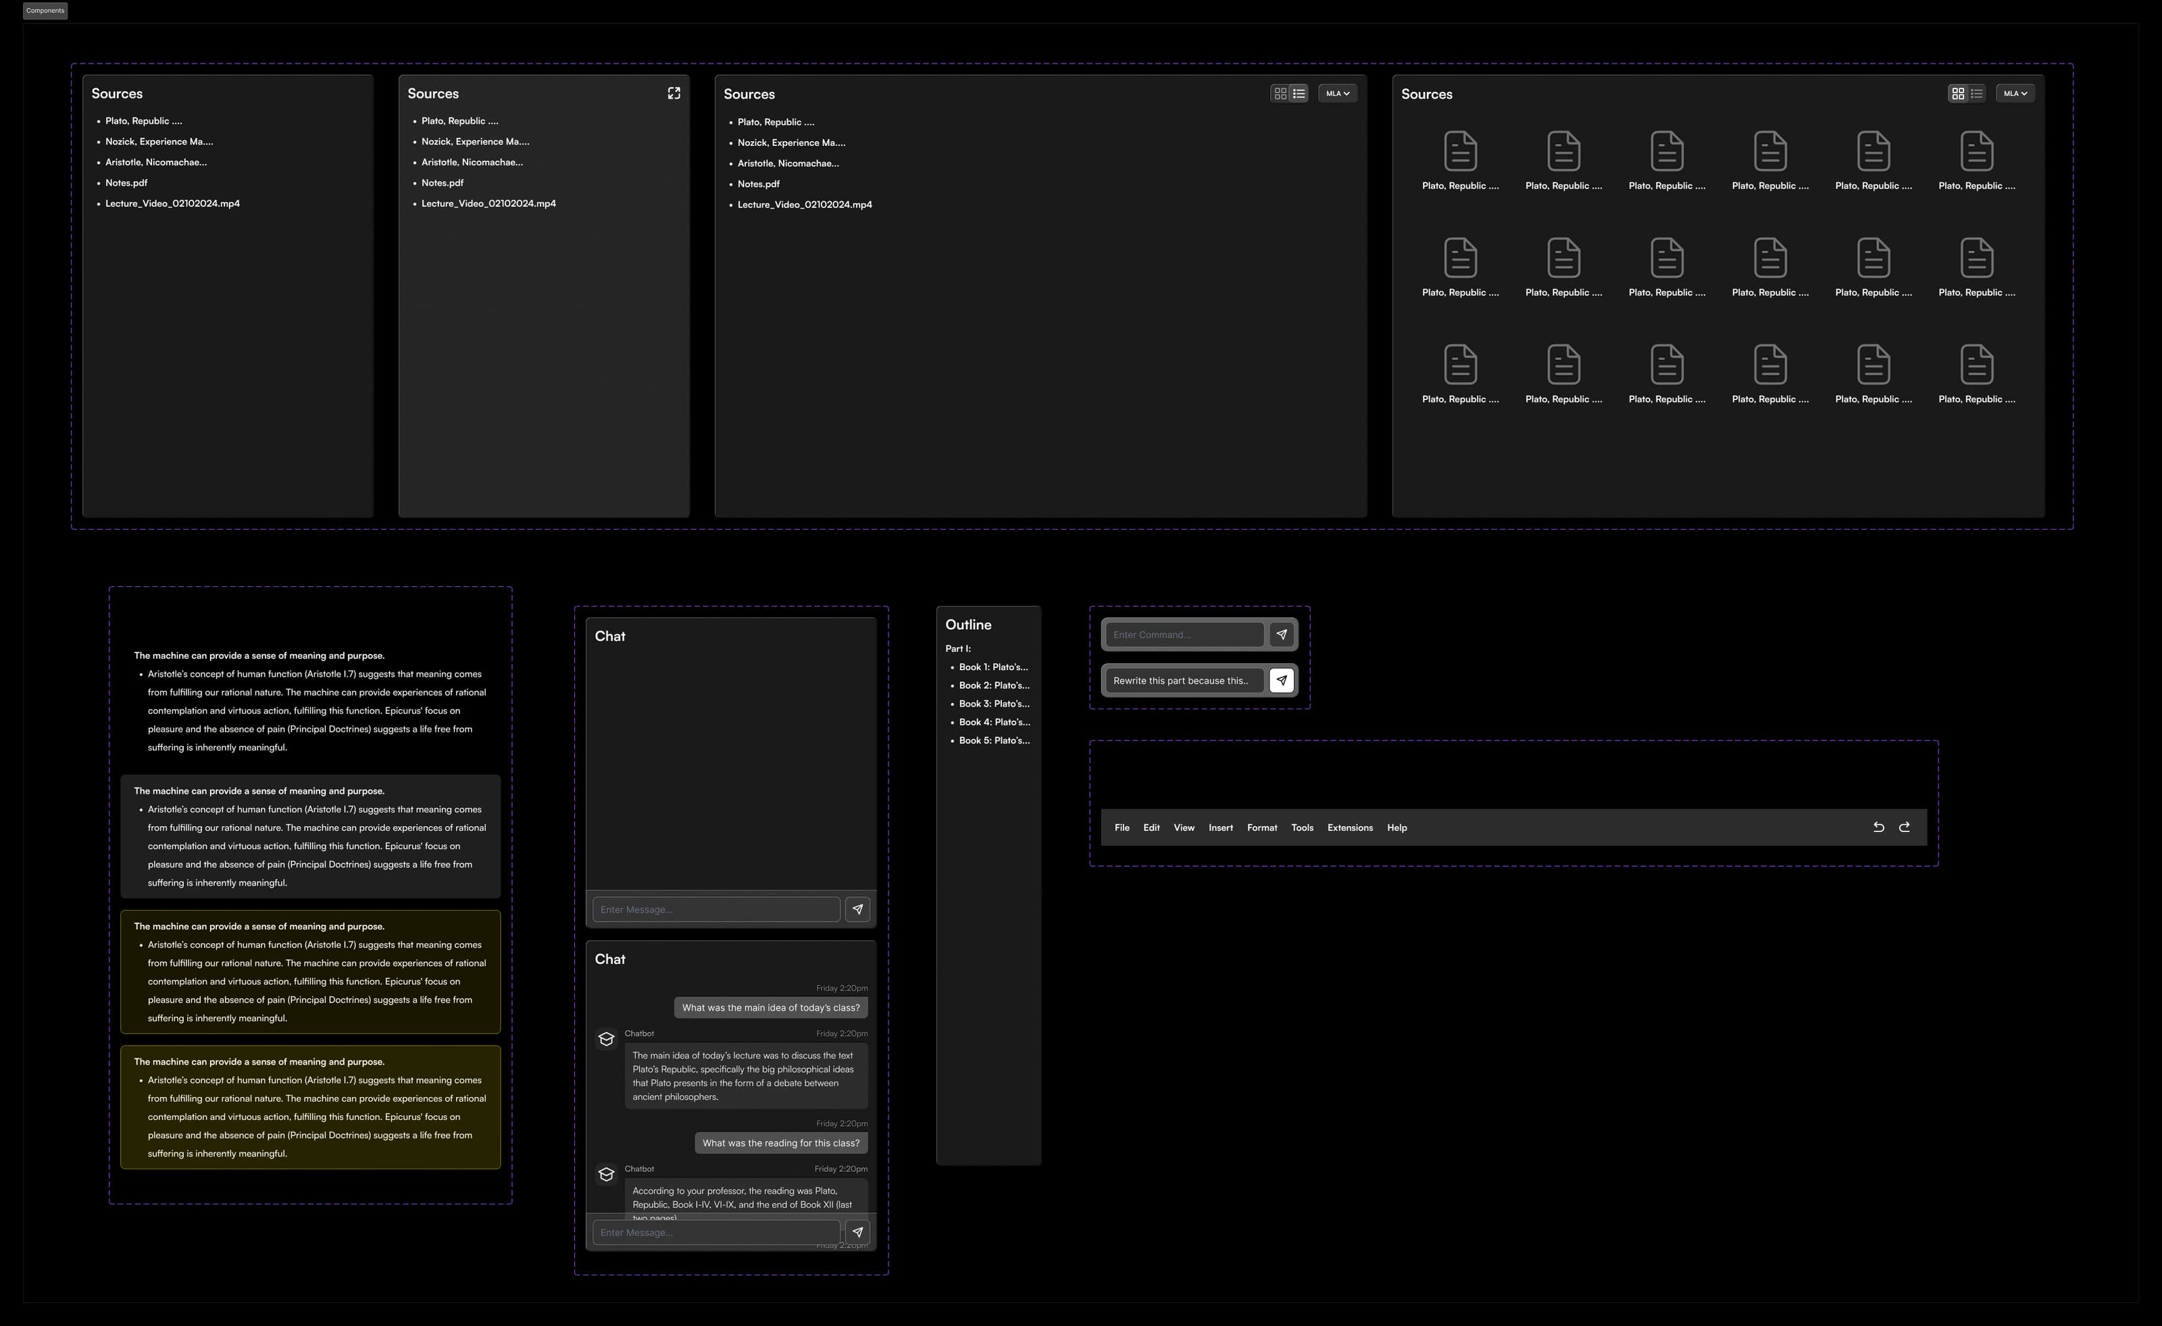Viewport: 2162px width, 1326px height.
Task: Click send icon beside Rewrite this part field
Action: 1281,680
